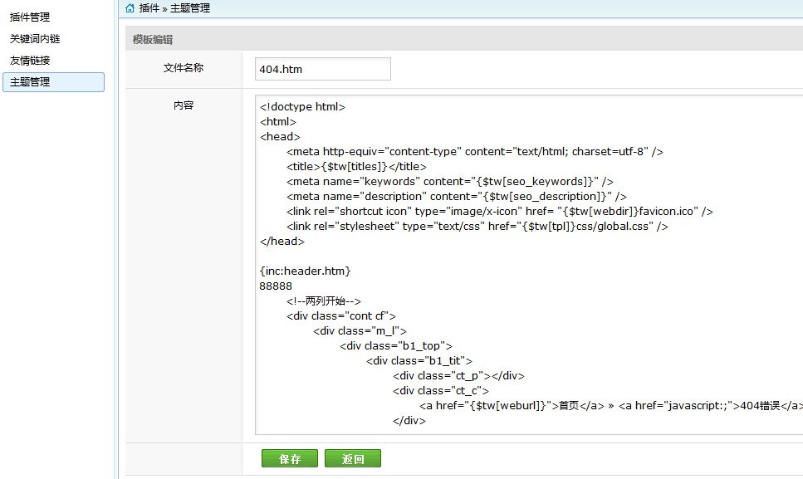Screen dimensions: 803x479
Task: Click the green 保存 button
Action: coord(289,458)
